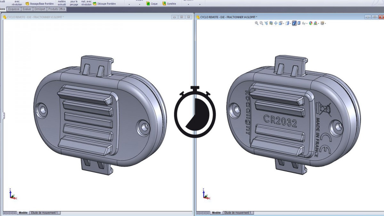The height and width of the screenshot is (216, 384).
Task: Select the Previous View icon
Action: click(x=266, y=23)
